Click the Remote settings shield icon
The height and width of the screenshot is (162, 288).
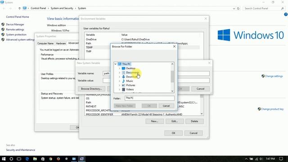pos(3,29)
